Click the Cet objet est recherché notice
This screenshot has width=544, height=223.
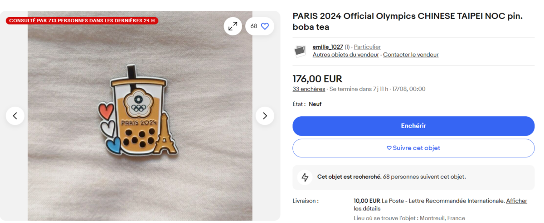(x=349, y=177)
